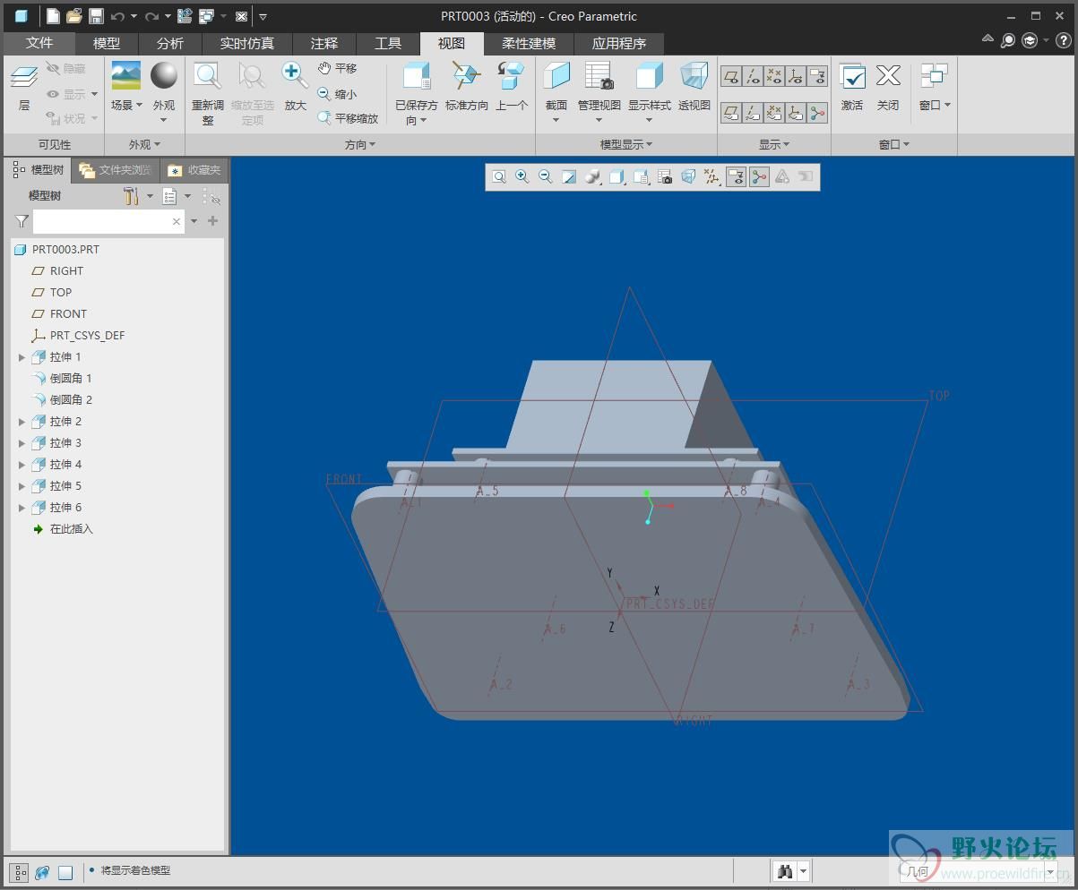Image resolution: width=1078 pixels, height=890 pixels.
Task: Select the 倒圆角 1 round feature
Action: (71, 379)
